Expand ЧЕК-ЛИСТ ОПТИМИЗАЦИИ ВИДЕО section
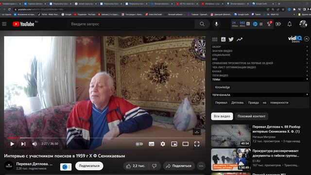Image resolution: width=311 pixels, height=175 pixels. 260,67
